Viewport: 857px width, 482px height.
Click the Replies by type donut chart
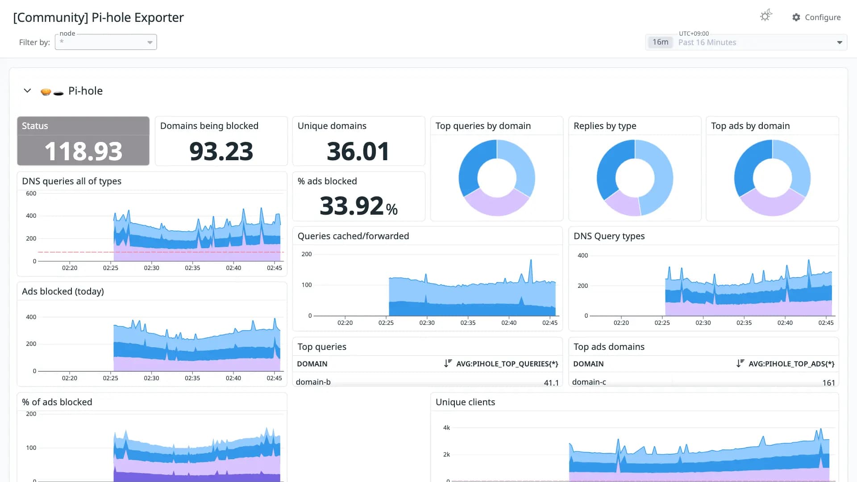(635, 178)
